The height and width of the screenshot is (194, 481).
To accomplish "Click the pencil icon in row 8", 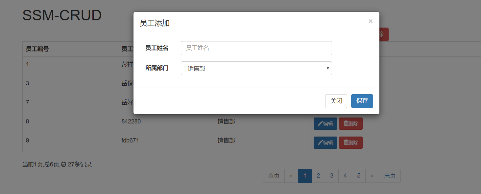I will coord(320,124).
